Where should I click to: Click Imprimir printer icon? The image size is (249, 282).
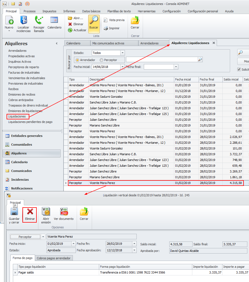106,28
